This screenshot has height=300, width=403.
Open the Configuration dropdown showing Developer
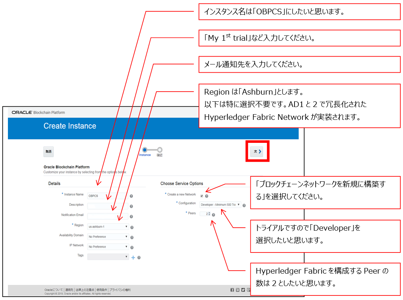[220, 205]
